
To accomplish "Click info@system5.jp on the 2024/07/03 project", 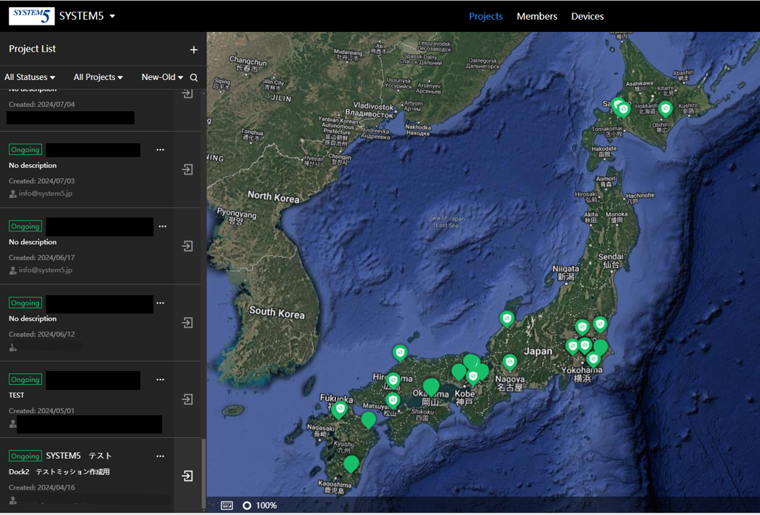I will point(46,193).
